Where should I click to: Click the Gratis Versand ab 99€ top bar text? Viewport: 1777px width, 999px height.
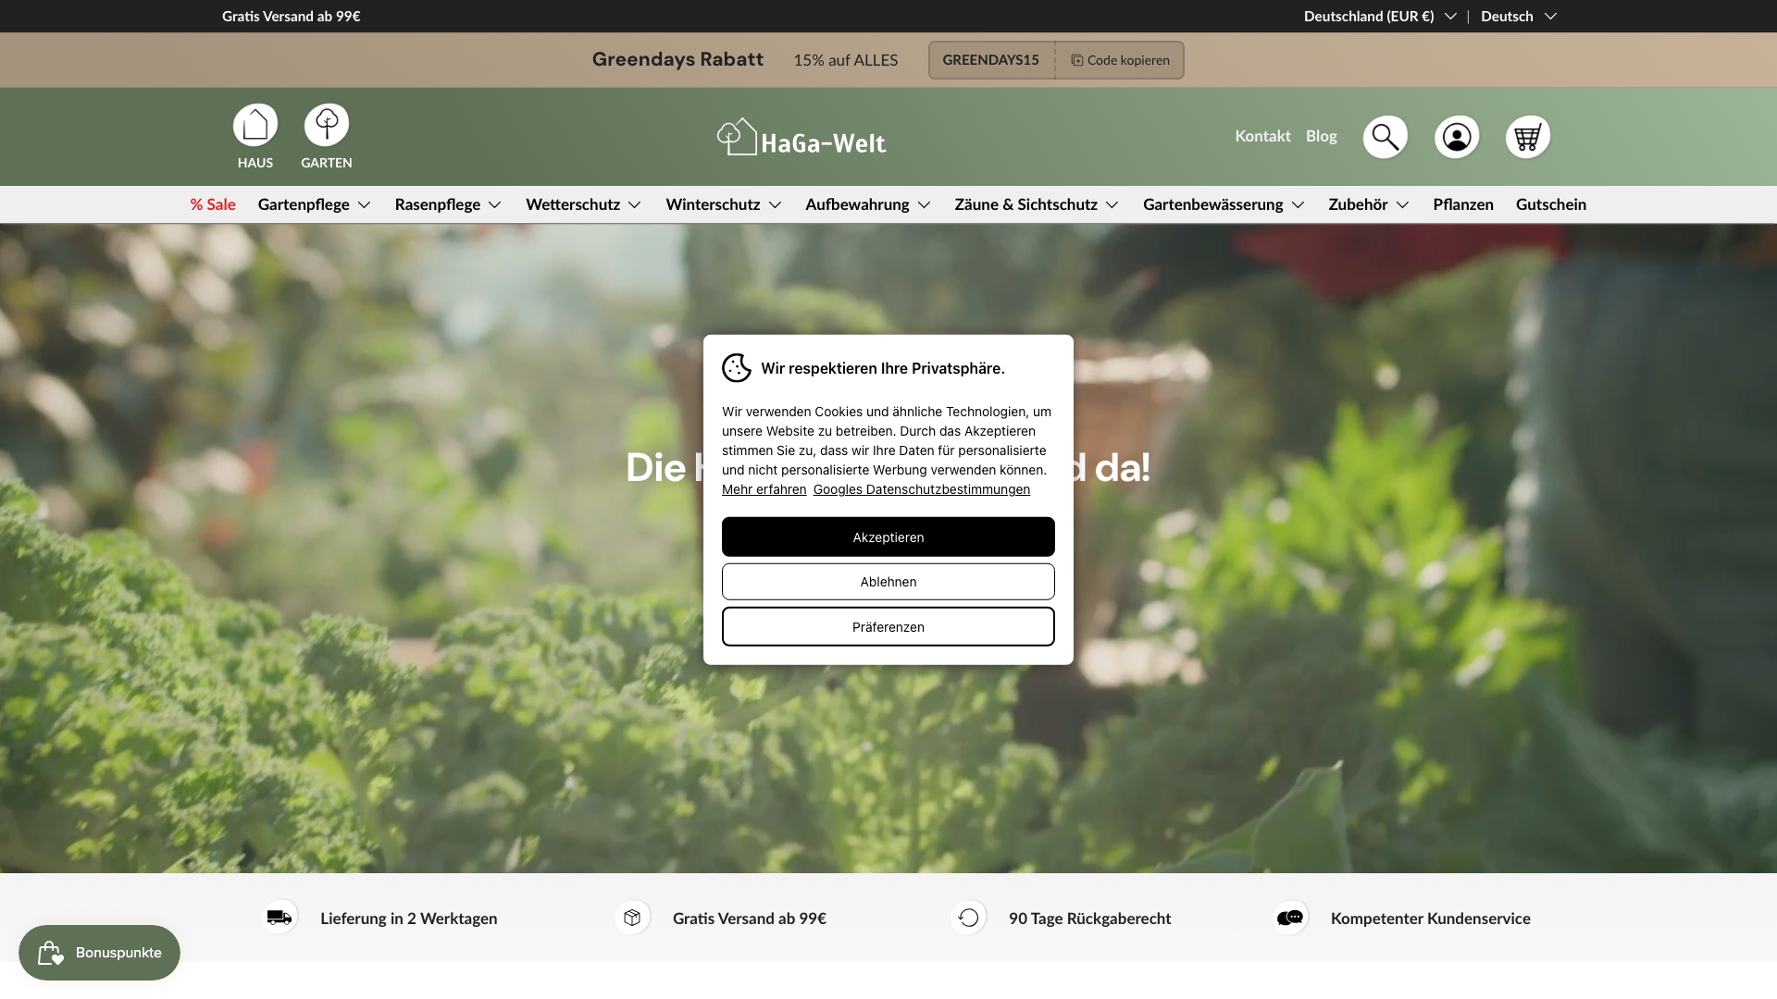[x=292, y=16]
